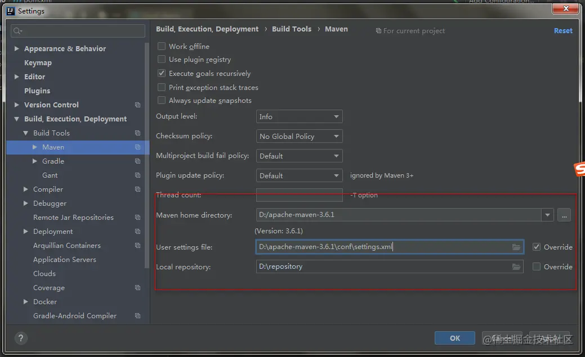This screenshot has width=585, height=357.
Task: Select Plugins in settings tree
Action: coord(37,91)
